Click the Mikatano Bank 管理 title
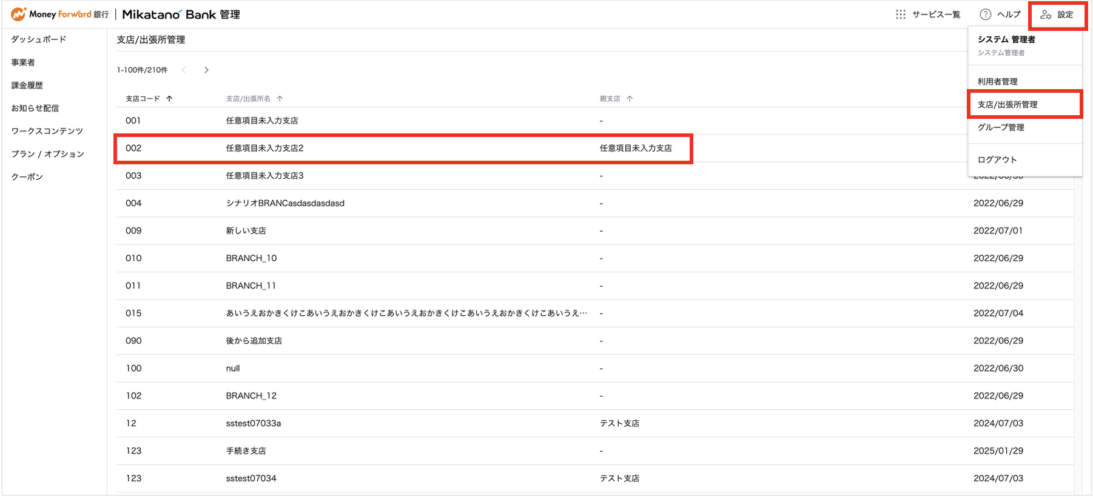The image size is (1093, 496). point(181,15)
